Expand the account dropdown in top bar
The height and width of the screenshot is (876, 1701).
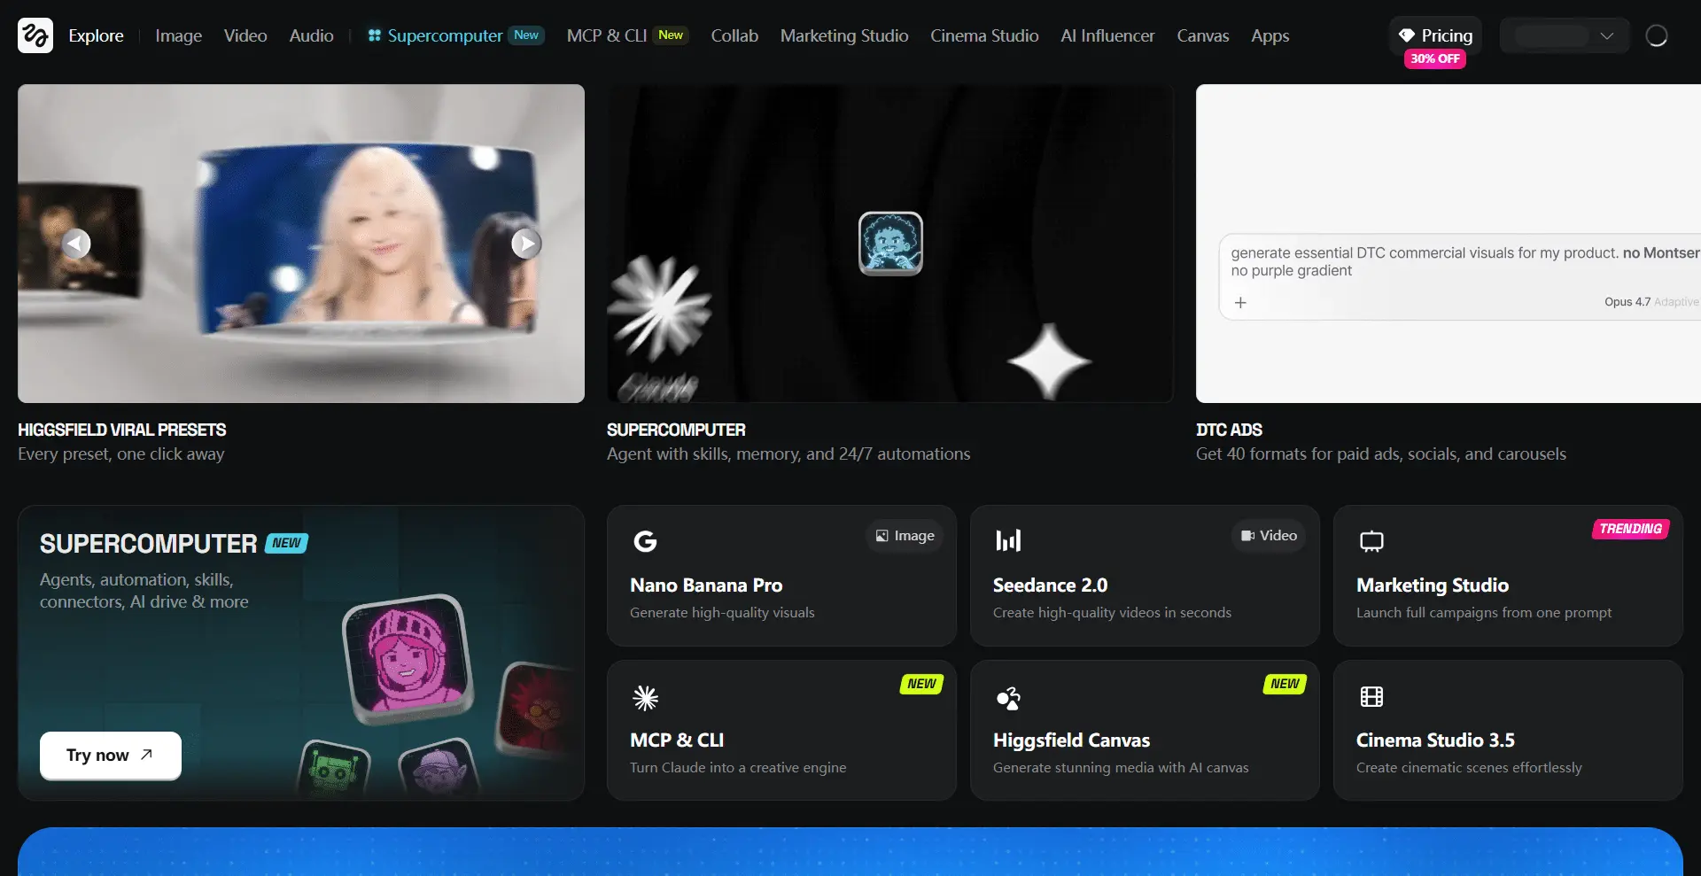1565,35
